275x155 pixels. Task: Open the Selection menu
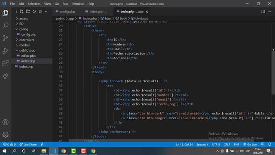click(34, 4)
